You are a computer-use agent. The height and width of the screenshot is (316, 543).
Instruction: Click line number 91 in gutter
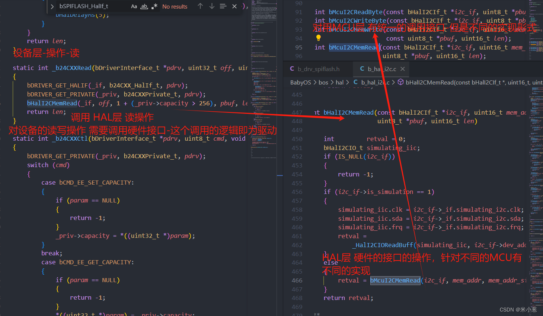[299, 12]
